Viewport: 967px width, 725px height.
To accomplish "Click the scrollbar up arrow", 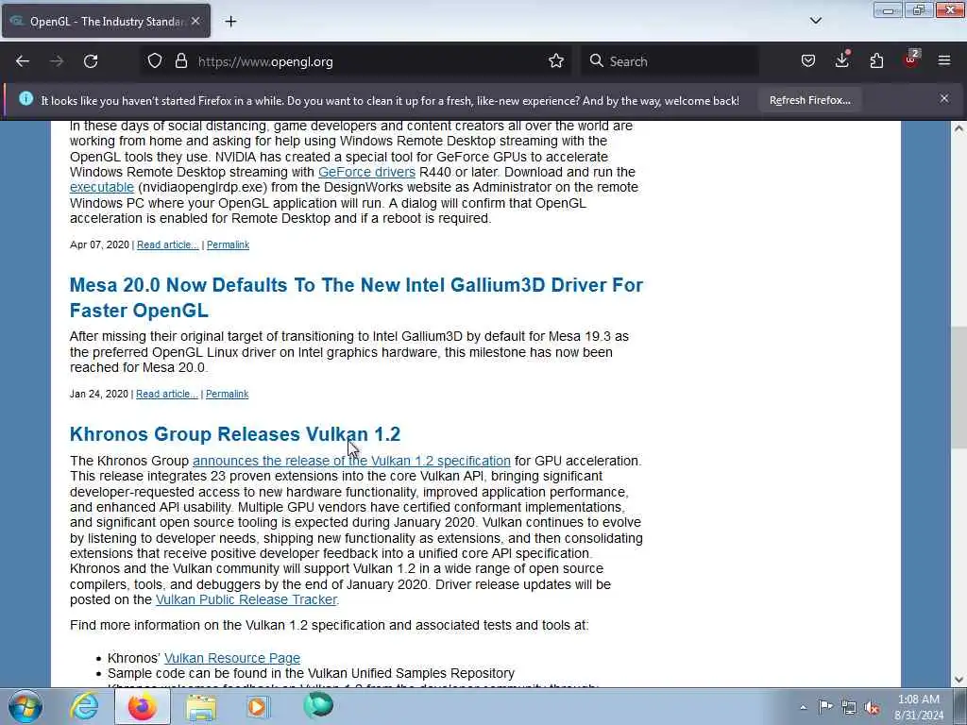I will pyautogui.click(x=959, y=128).
